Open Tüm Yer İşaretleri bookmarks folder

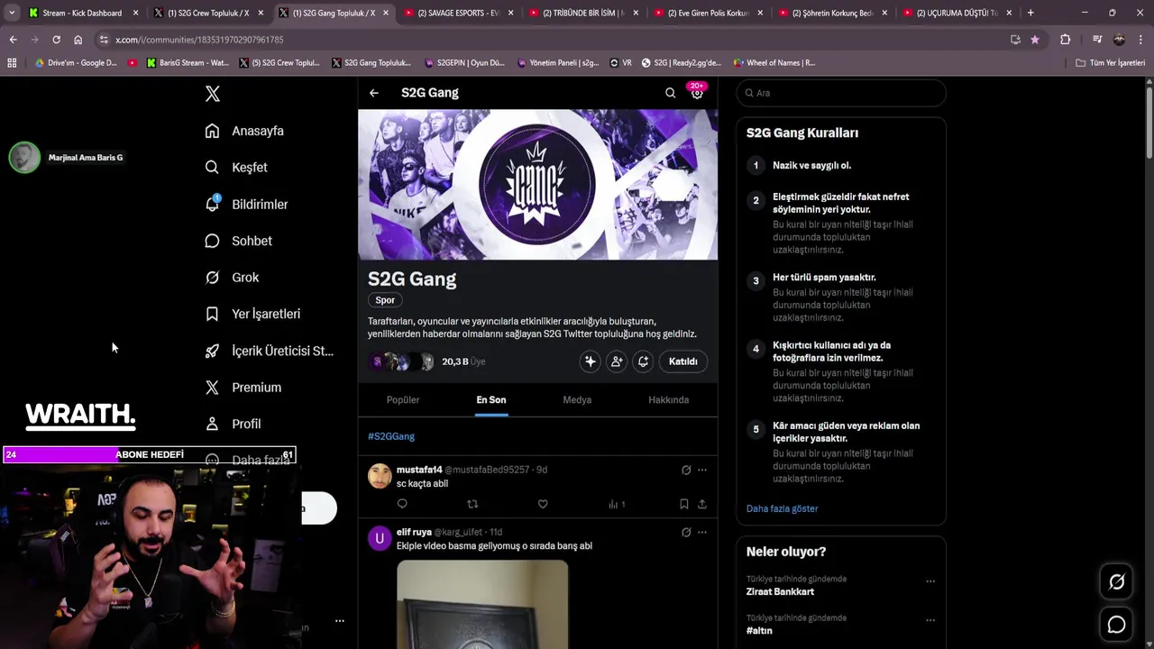[1110, 63]
